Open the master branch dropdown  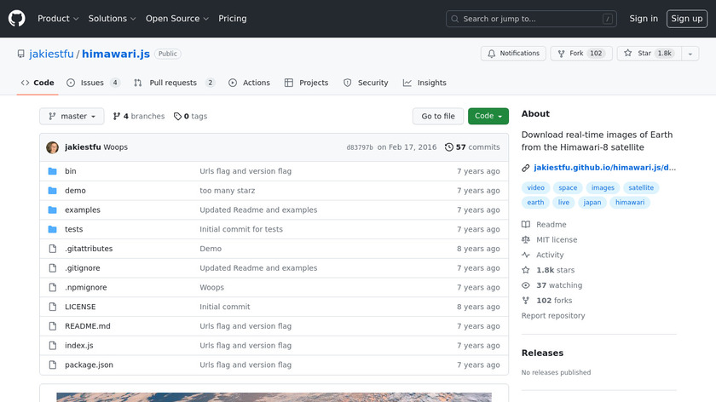[x=72, y=117]
